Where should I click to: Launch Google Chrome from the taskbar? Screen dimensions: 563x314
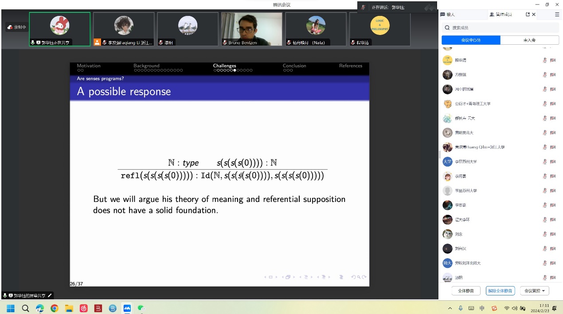point(55,308)
